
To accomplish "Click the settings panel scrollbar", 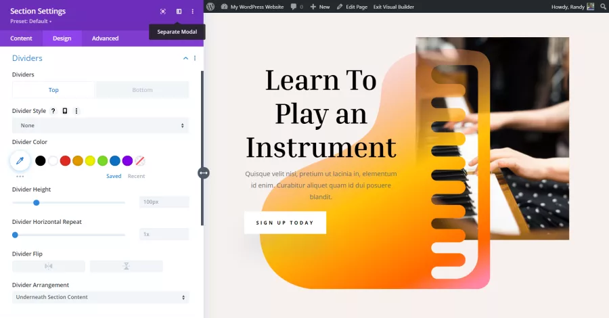I will pos(202,148).
